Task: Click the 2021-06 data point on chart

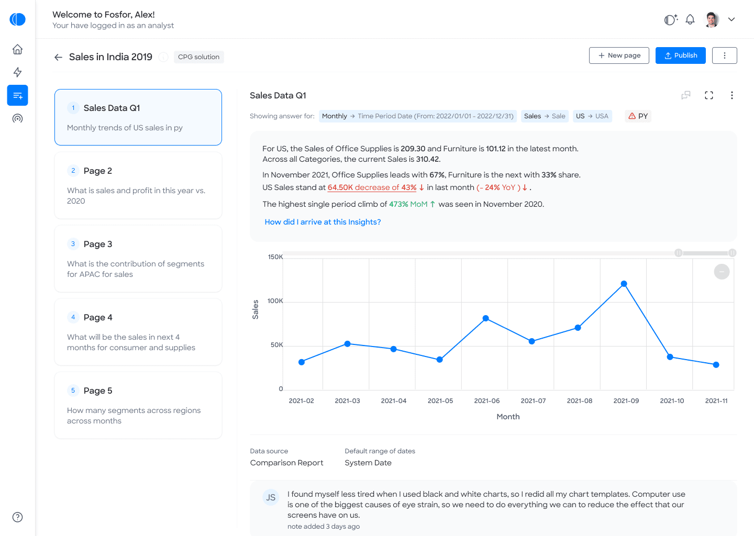Action: click(485, 318)
